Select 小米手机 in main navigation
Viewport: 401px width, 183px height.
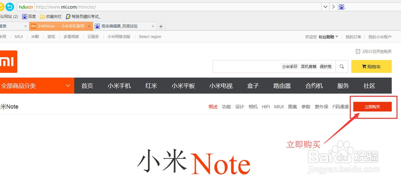[x=119, y=86]
